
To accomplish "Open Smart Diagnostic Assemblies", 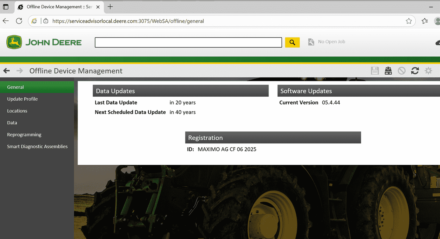I will coord(37,146).
